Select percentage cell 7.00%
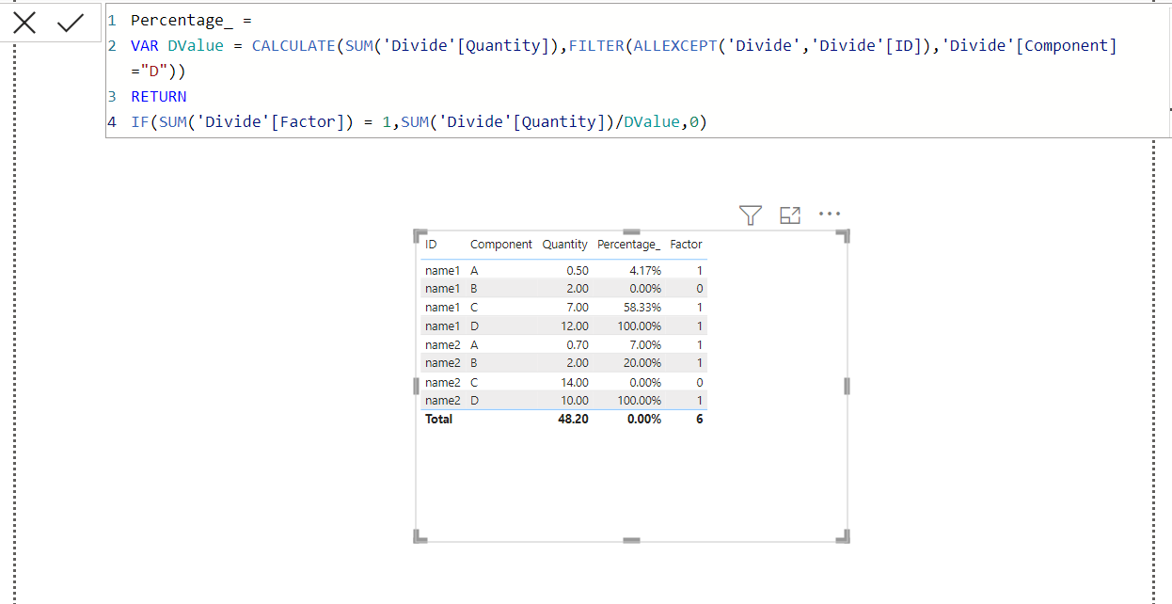 [645, 345]
